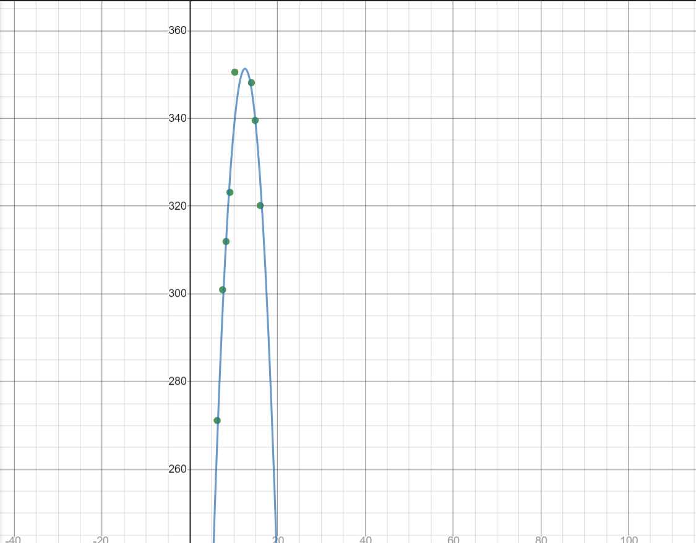This screenshot has width=696, height=543.
Task: Select the green point just above y=300
Action: [223, 290]
